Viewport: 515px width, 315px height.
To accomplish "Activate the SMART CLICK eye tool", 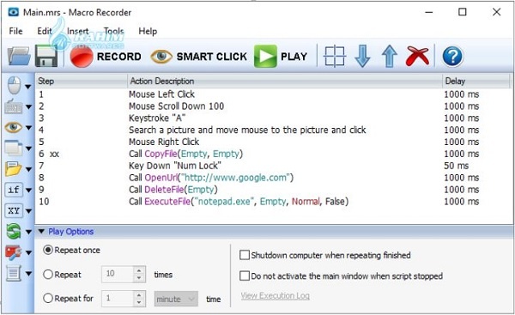I will [198, 57].
